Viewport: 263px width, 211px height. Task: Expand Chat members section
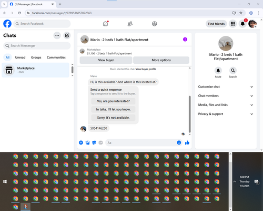226,96
